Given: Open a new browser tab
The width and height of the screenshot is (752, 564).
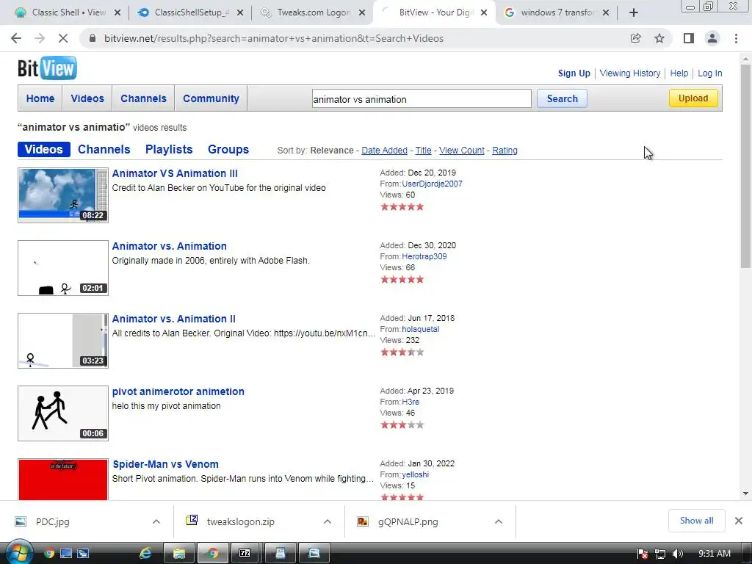Looking at the screenshot, I should tap(634, 12).
